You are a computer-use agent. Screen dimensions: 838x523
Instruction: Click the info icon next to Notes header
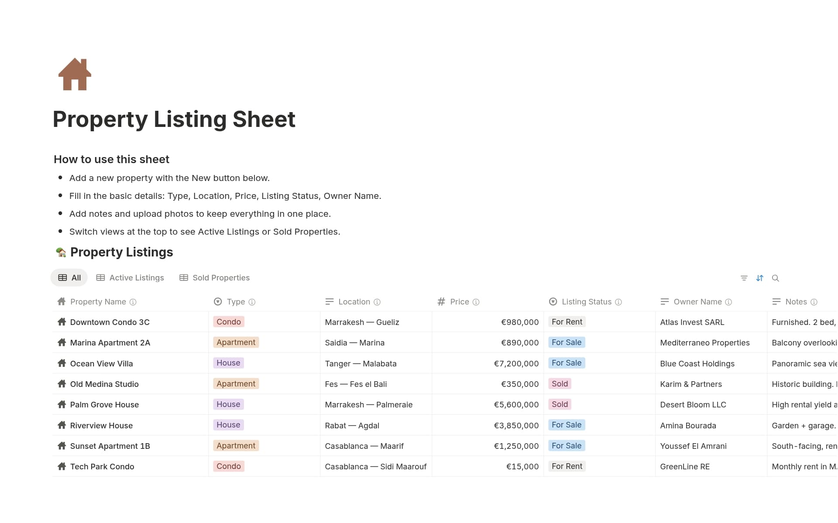point(814,301)
